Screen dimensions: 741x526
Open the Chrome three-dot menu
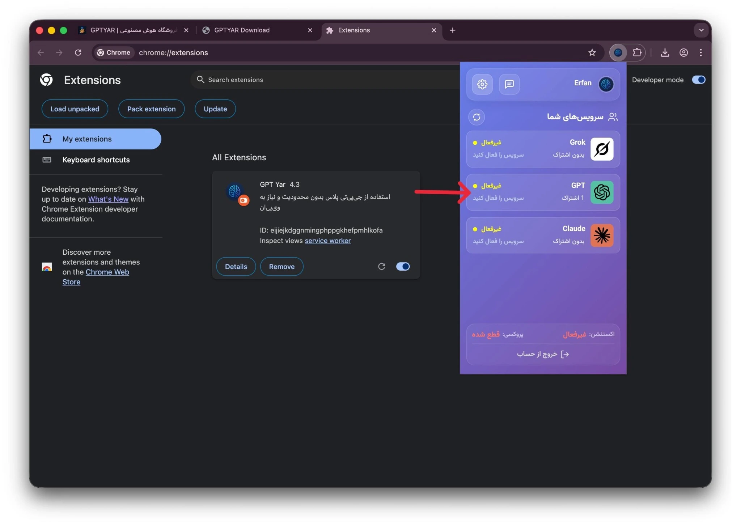(x=701, y=52)
